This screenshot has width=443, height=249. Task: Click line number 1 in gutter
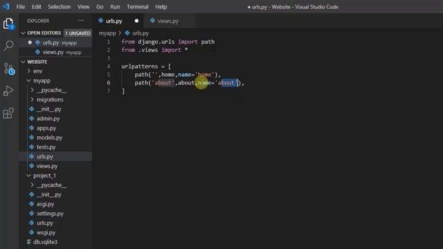pyautogui.click(x=109, y=41)
